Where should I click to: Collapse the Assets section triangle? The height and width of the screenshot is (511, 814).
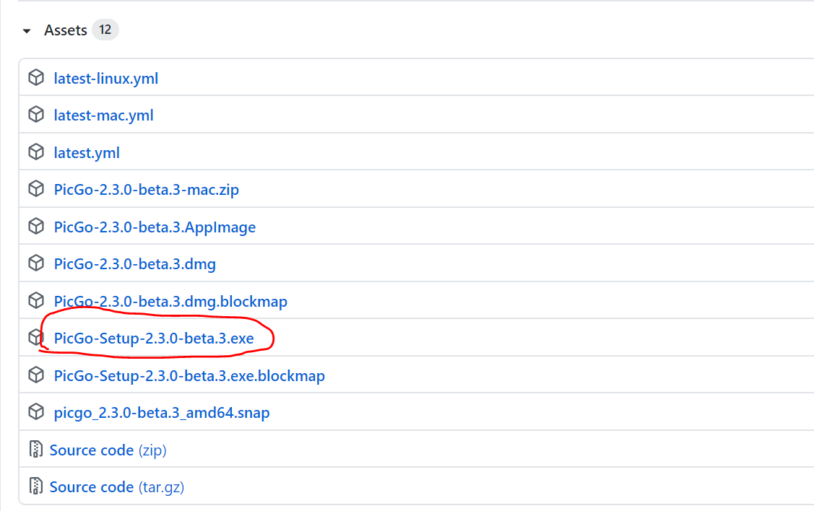click(x=27, y=31)
